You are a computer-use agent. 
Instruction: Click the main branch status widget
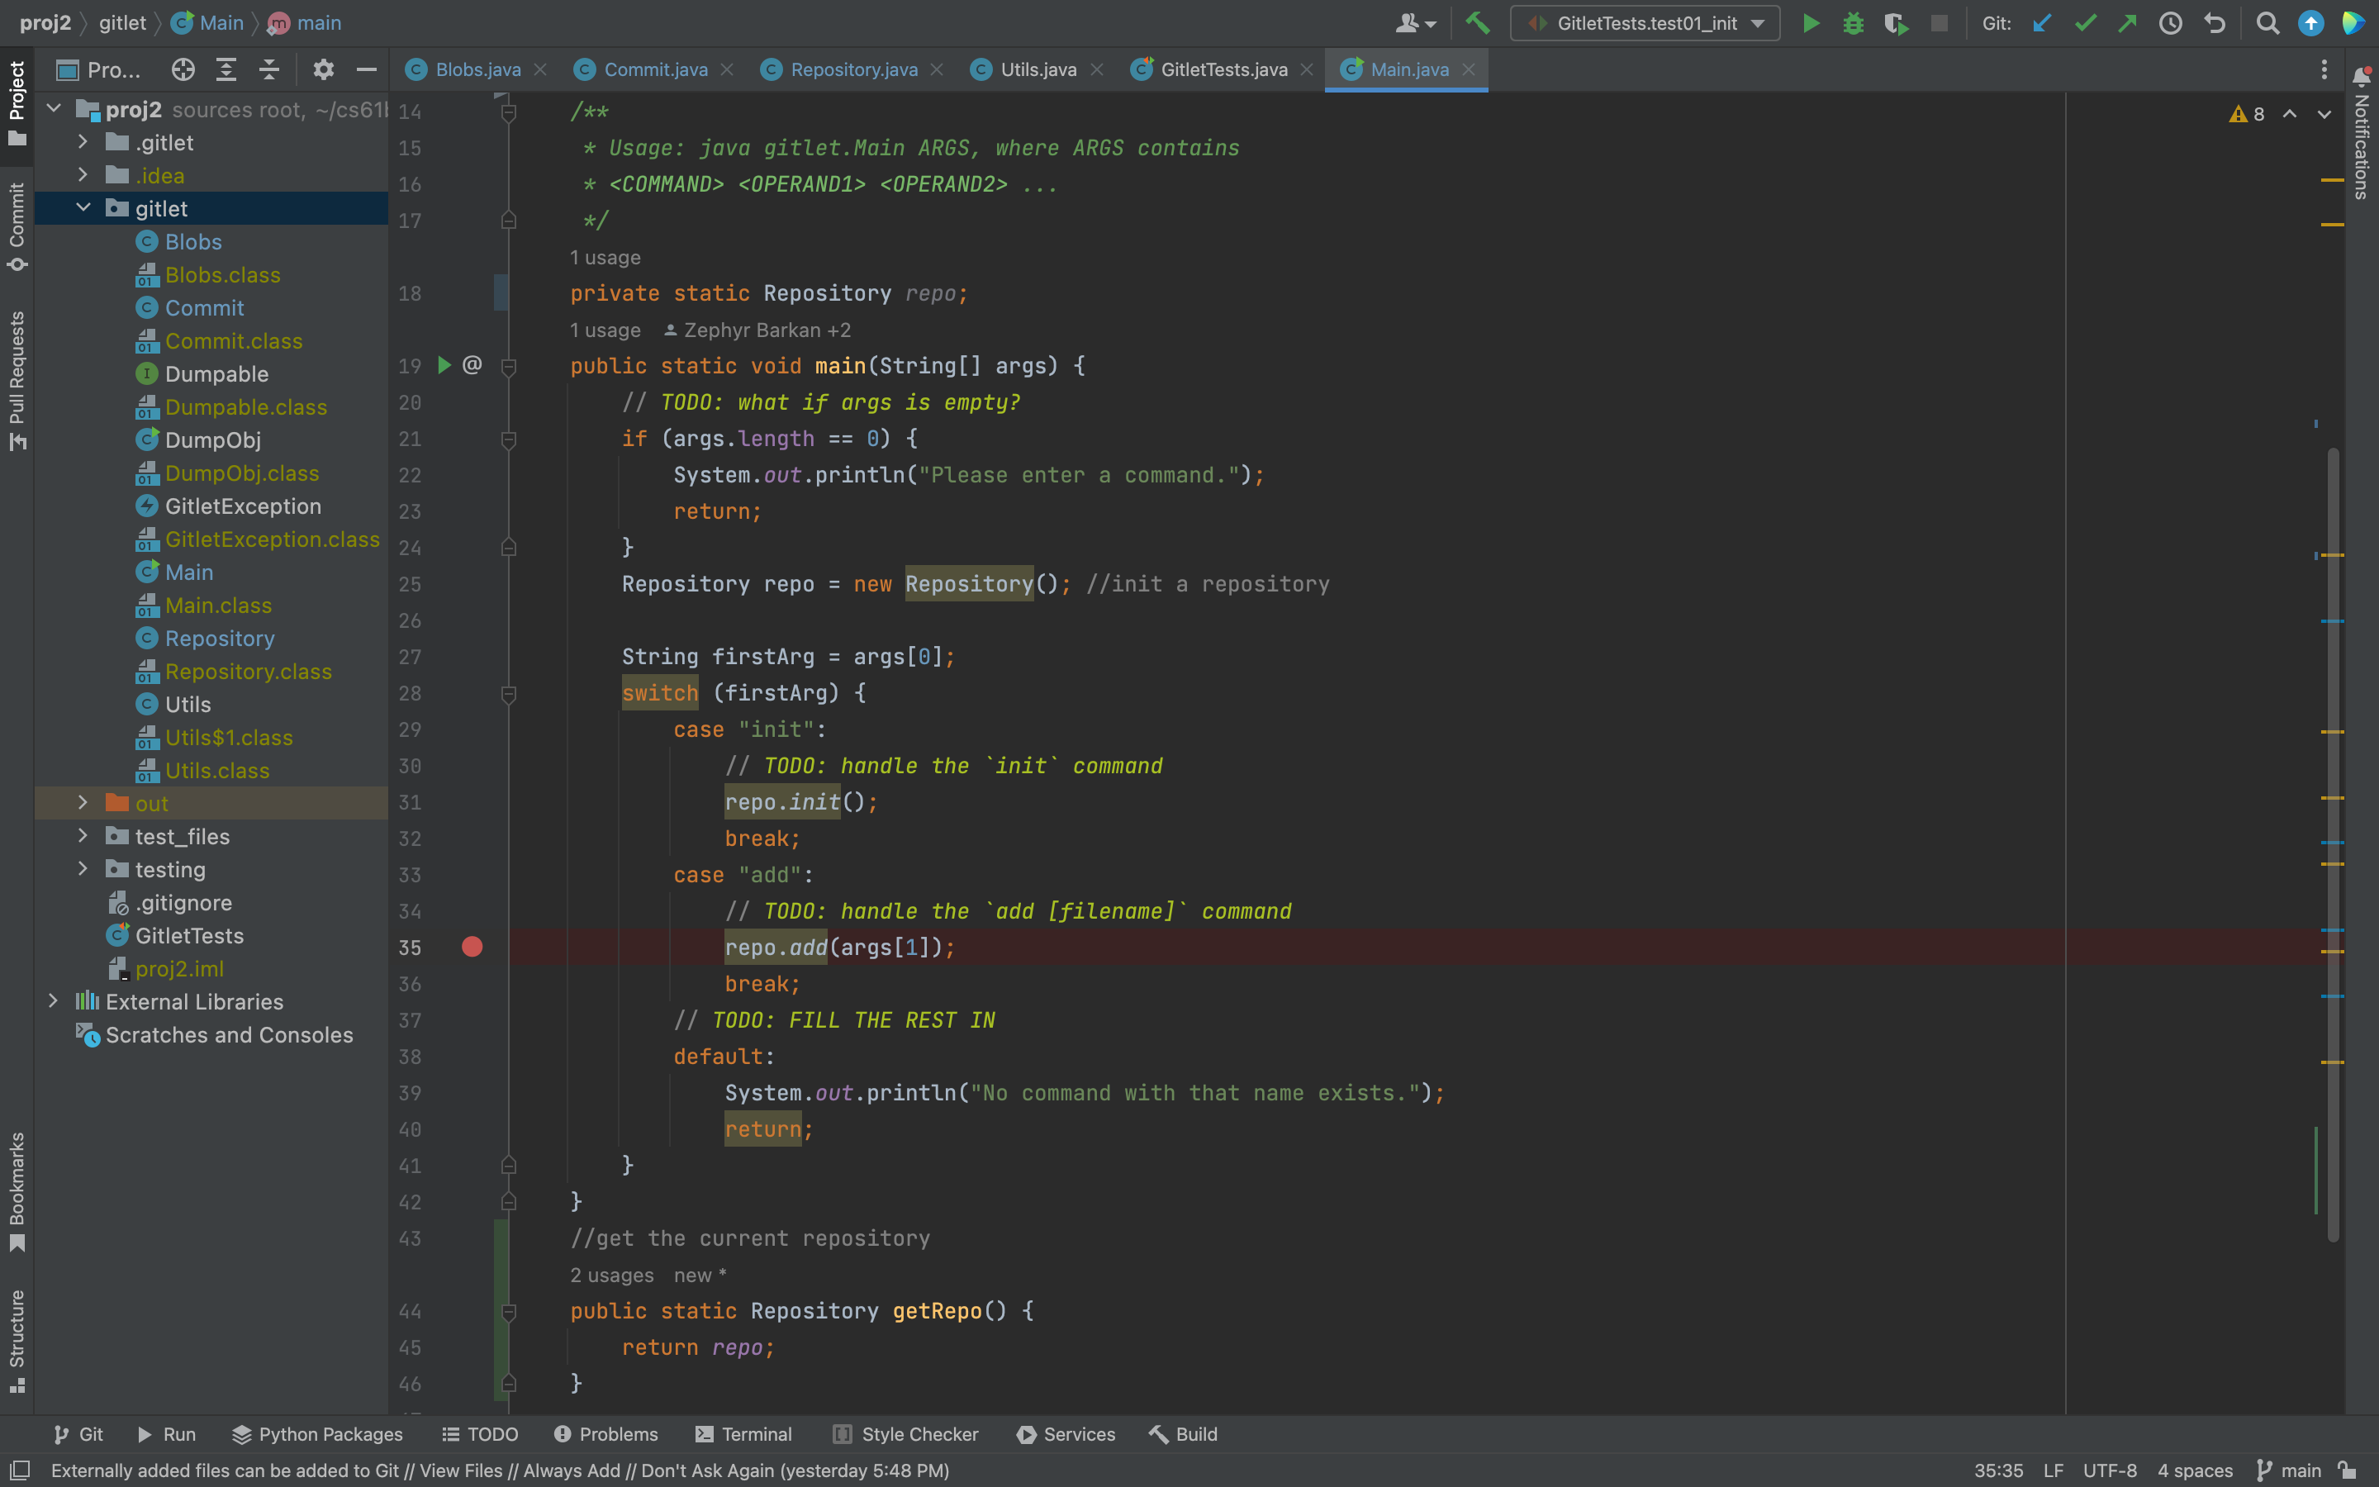(x=2289, y=1470)
